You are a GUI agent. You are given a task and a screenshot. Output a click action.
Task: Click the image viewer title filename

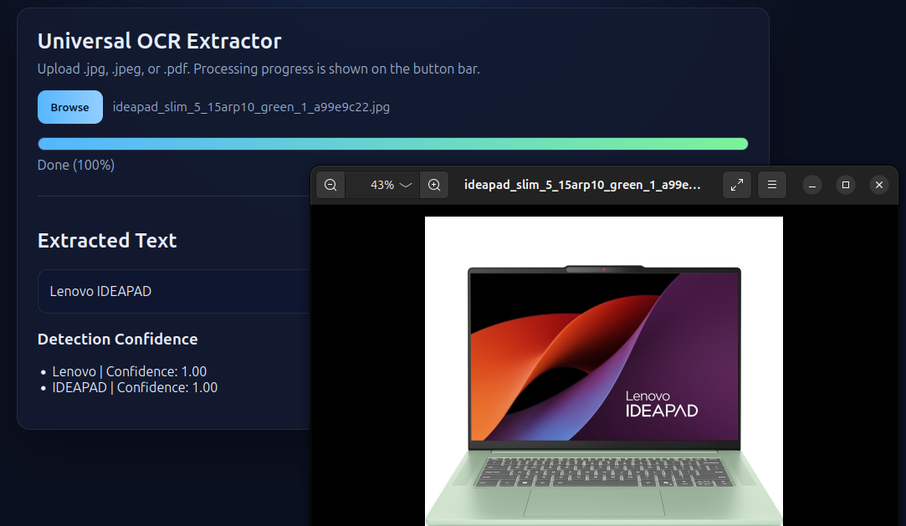click(x=582, y=185)
